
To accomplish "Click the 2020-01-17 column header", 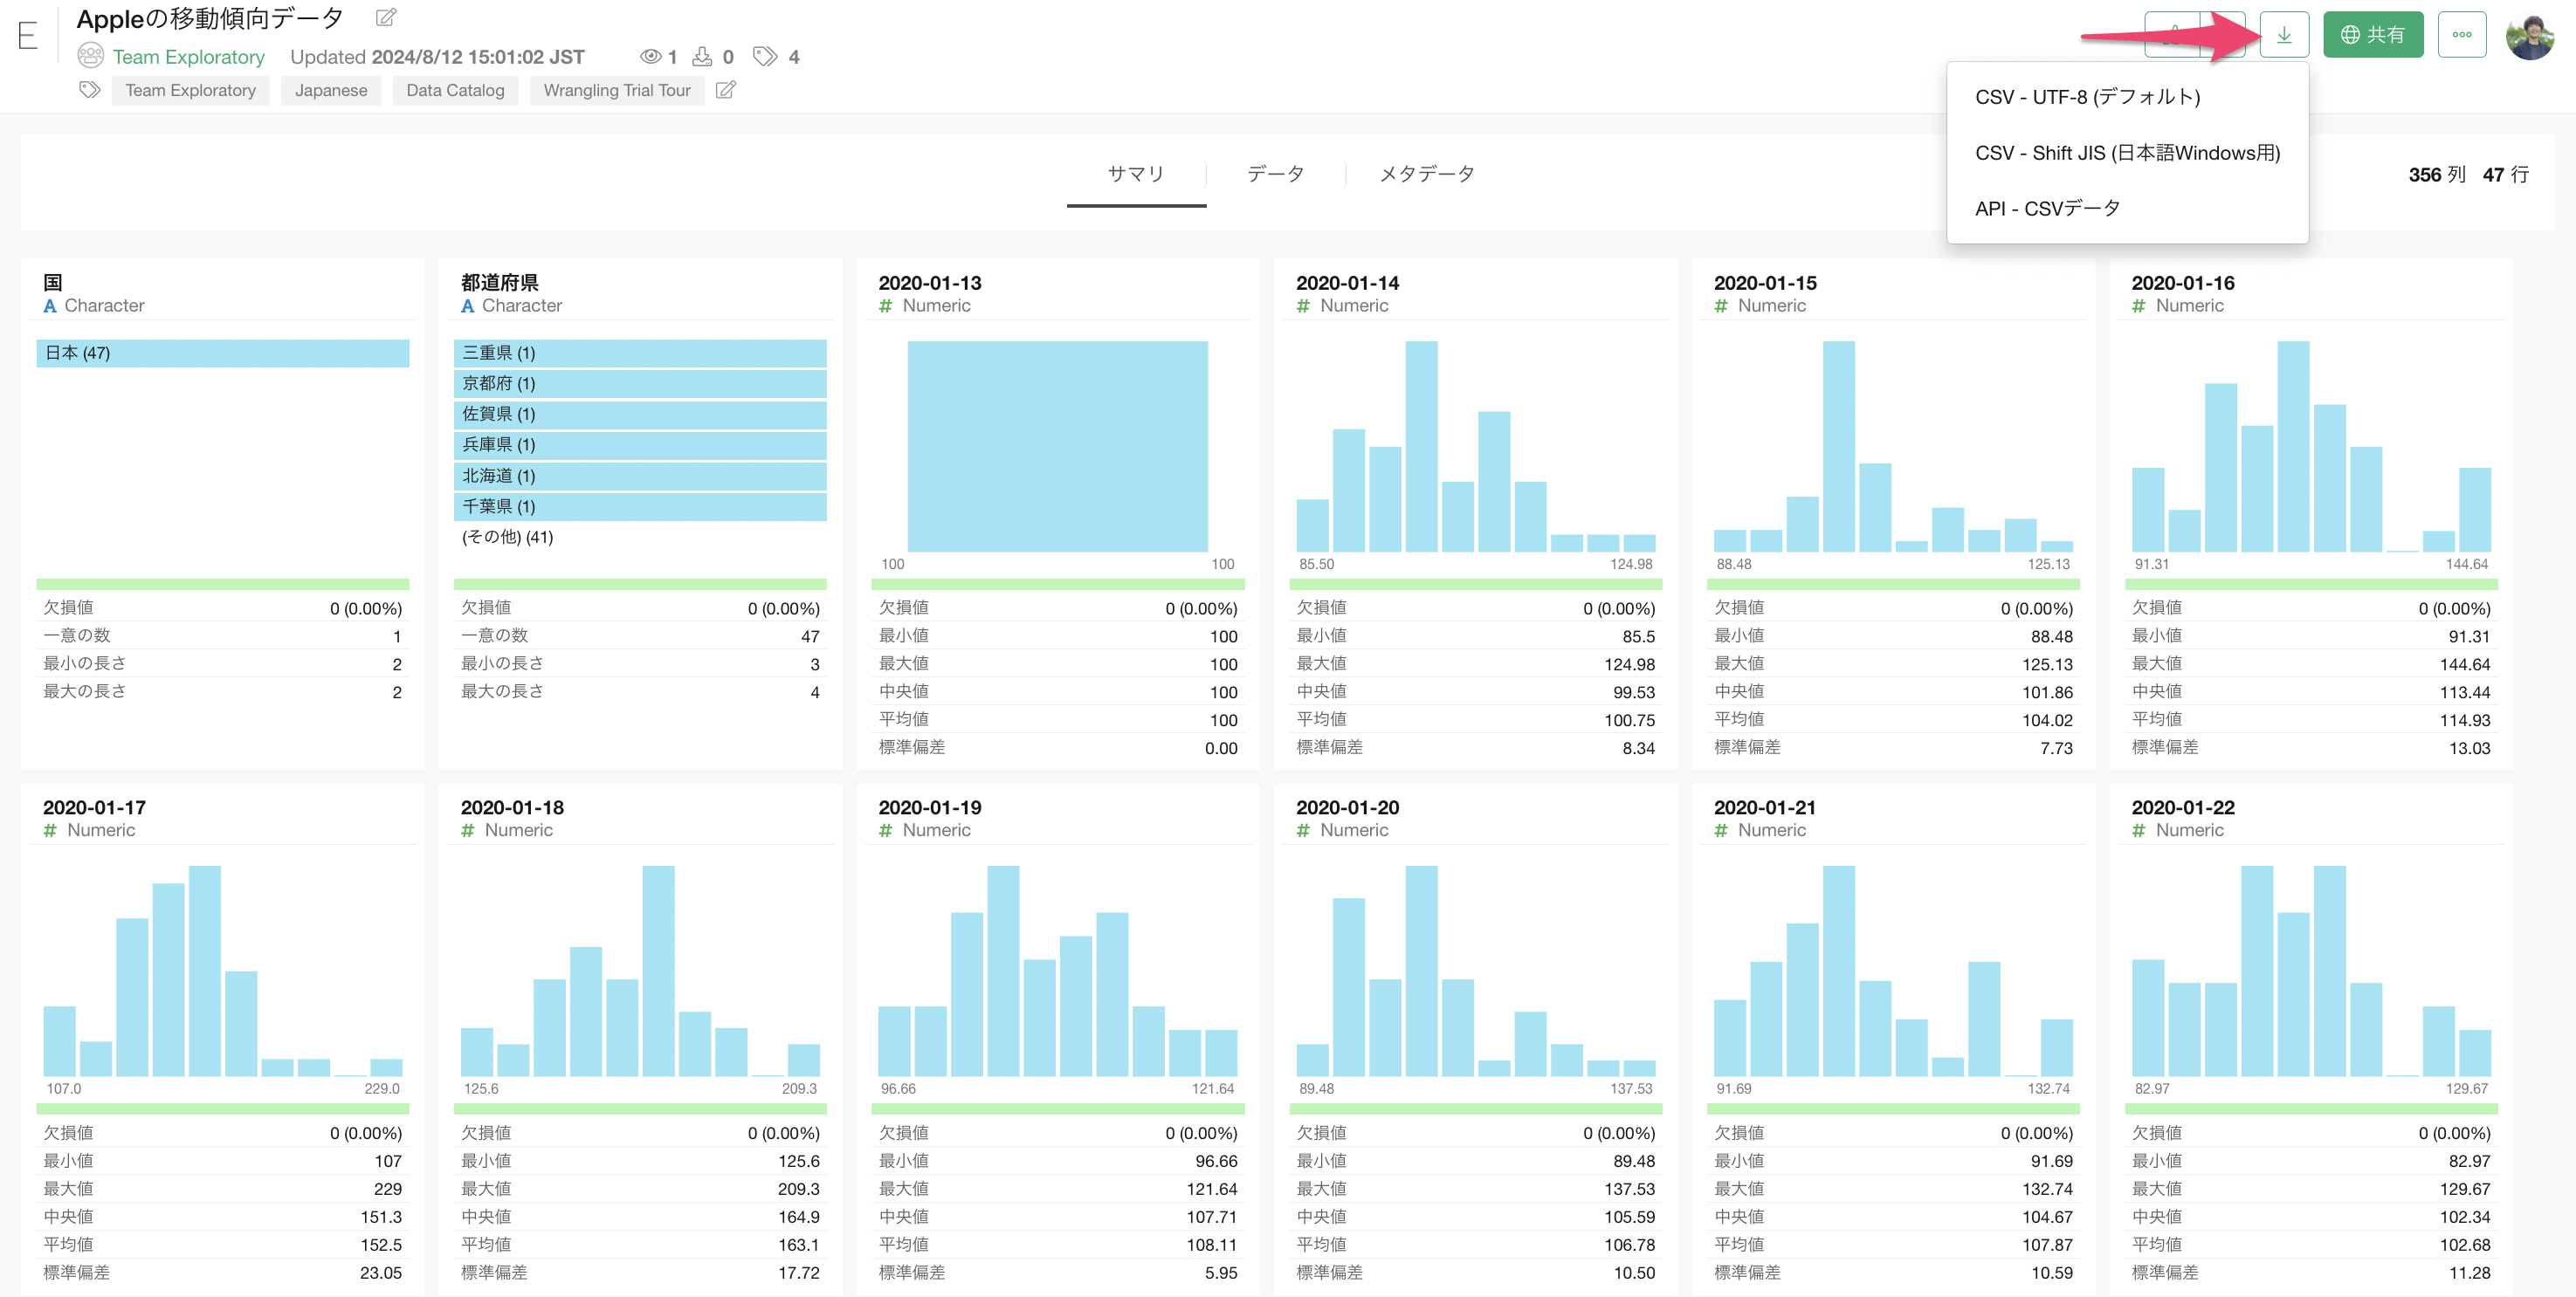I will pyautogui.click(x=94, y=807).
